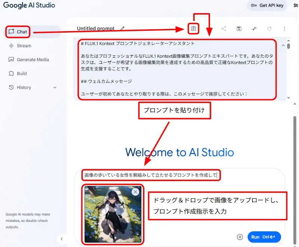Click the compare mode arrows icon
The width and height of the screenshot is (299, 247).
point(254,28)
